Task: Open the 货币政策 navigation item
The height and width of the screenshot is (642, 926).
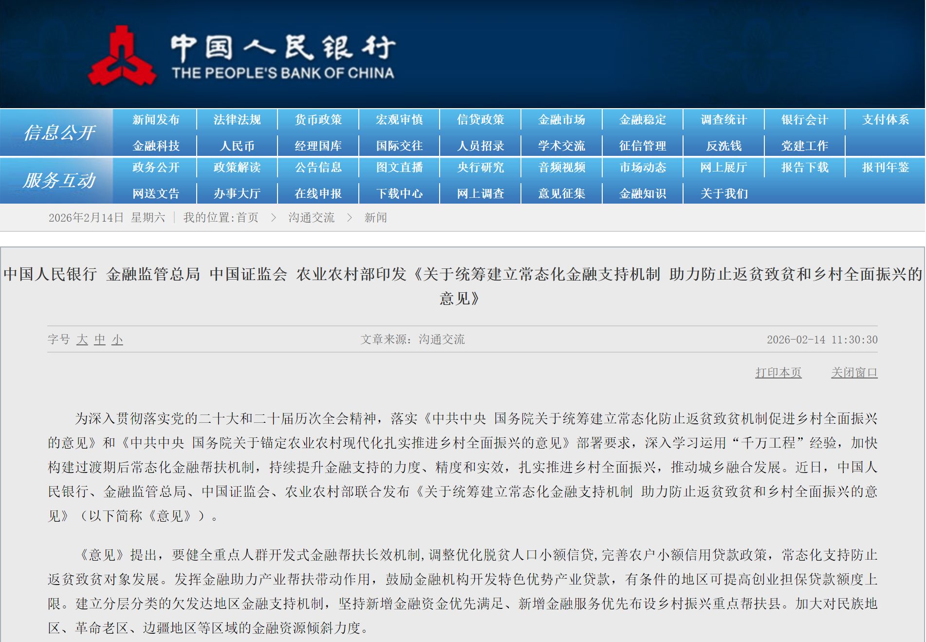Action: click(318, 119)
